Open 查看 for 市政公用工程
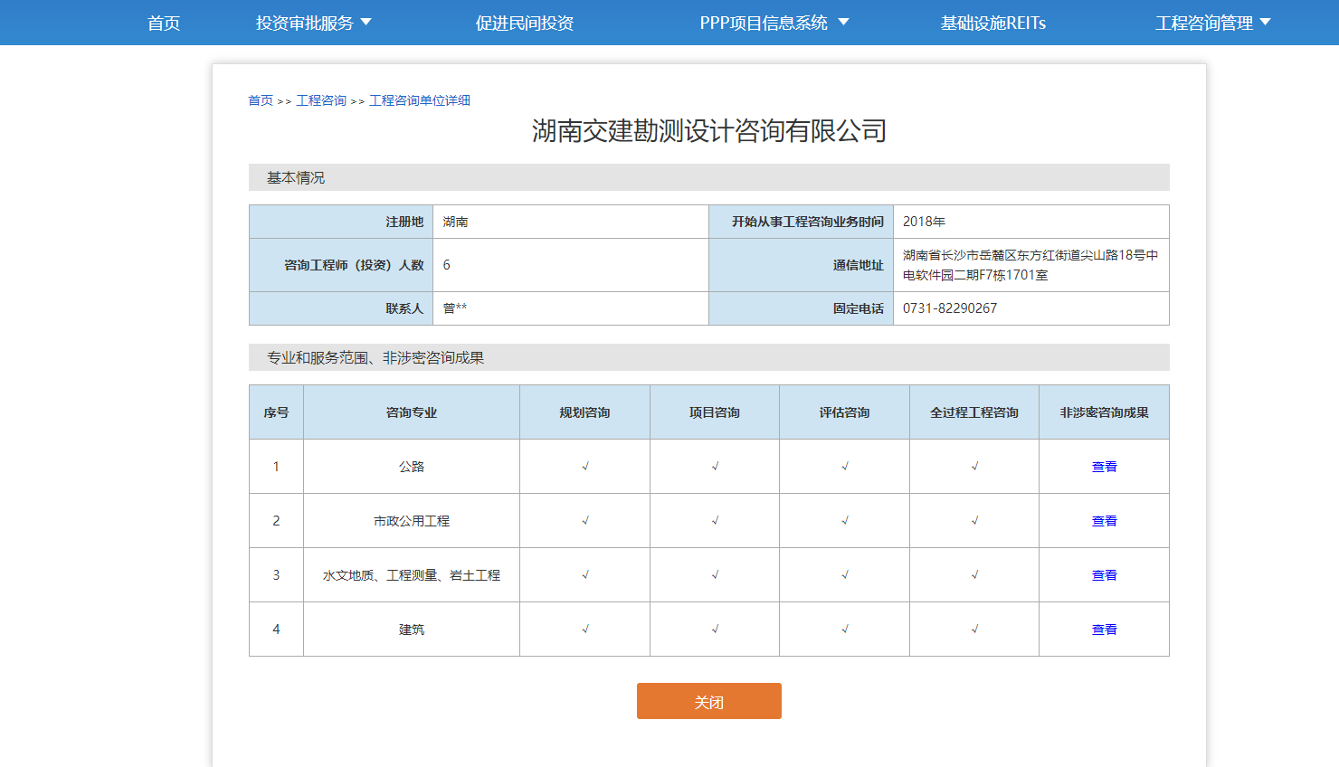This screenshot has height=767, width=1339. pyautogui.click(x=1104, y=520)
